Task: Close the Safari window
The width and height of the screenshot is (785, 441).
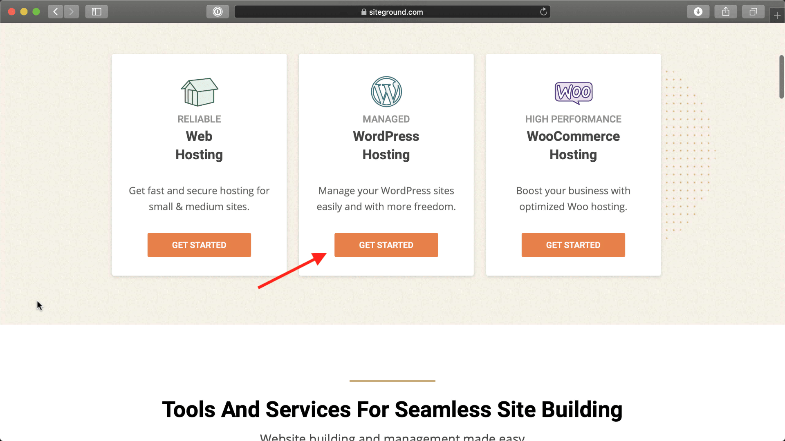Action: point(12,12)
